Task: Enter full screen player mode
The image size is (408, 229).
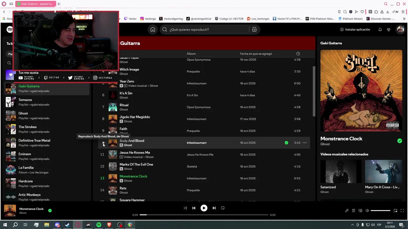Action: pos(402,211)
